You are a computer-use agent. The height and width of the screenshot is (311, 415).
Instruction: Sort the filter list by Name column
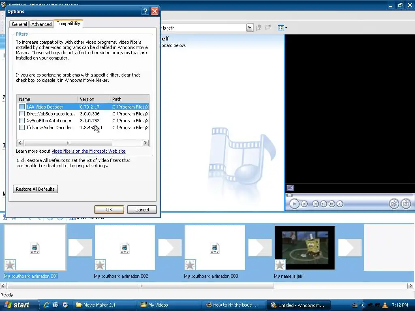(47, 99)
